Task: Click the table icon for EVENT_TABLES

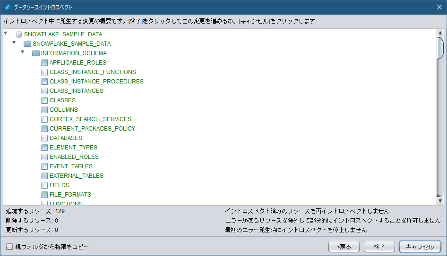Action: [x=44, y=166]
